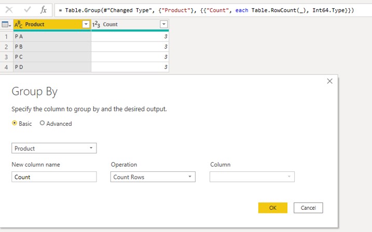The image size is (372, 232).
Task: Click the New column name field
Action: (54, 177)
